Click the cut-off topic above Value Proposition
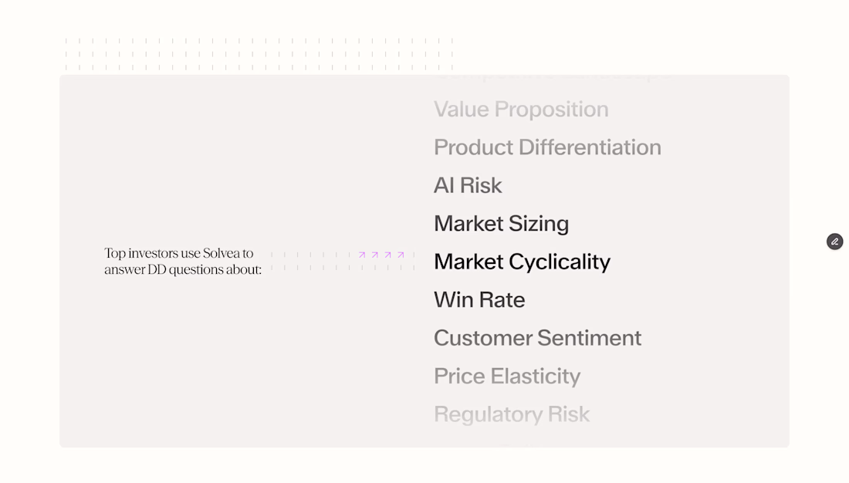Viewport: 849px width, 483px height. (552, 77)
